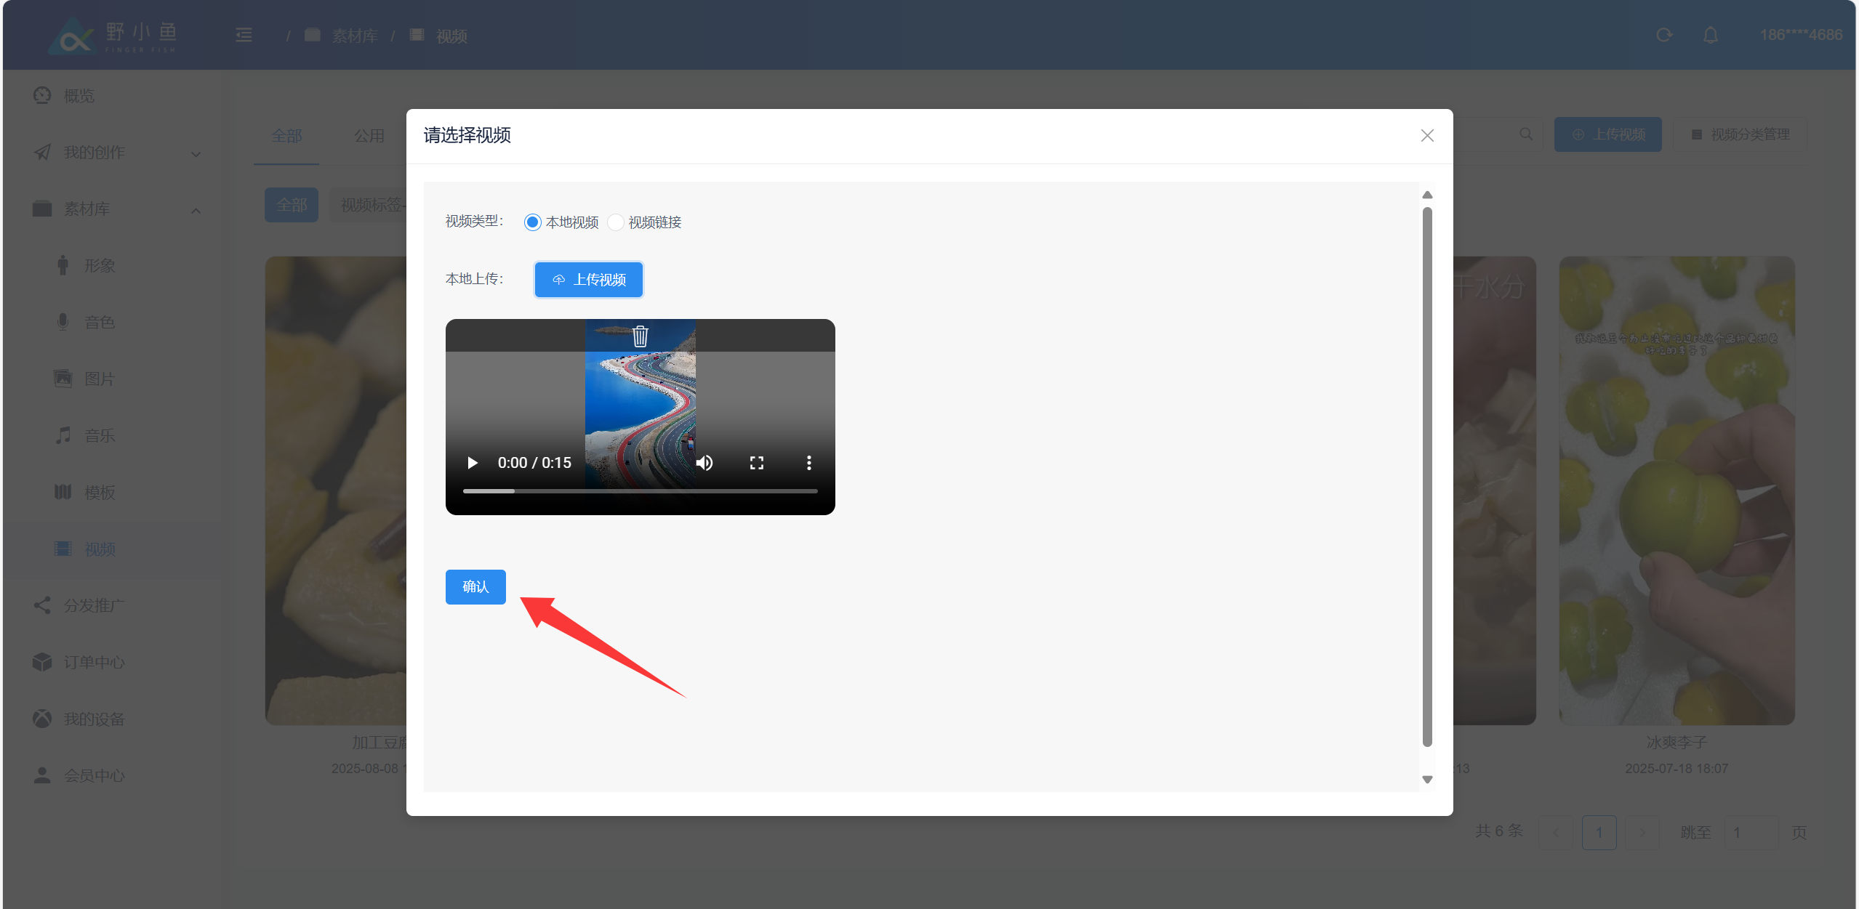Close the 请选择视频 dialog
The image size is (1859, 909).
(x=1426, y=136)
